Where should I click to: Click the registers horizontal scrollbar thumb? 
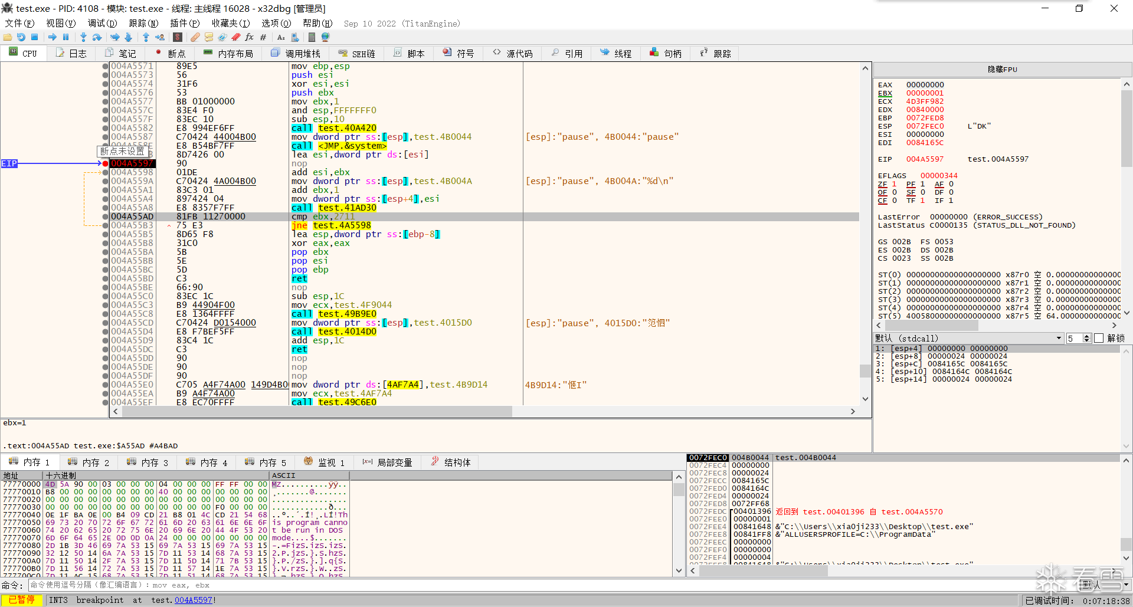pos(931,325)
